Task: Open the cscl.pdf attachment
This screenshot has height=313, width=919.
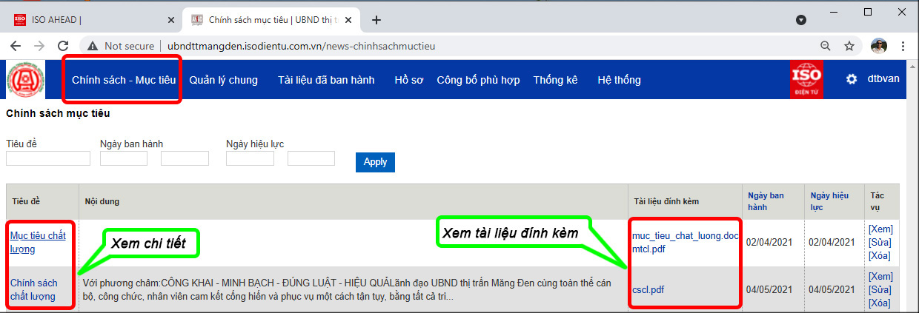Action: coord(648,289)
